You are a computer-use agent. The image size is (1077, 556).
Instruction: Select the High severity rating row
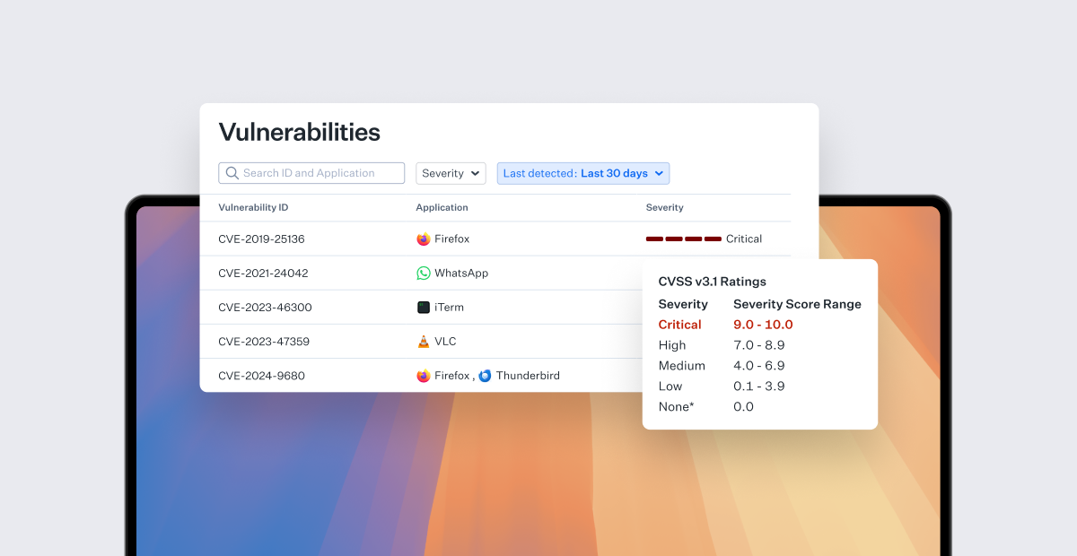point(671,344)
